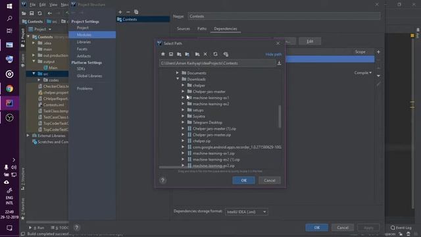
Task: Expand the chelper folder node
Action: [x=183, y=85]
